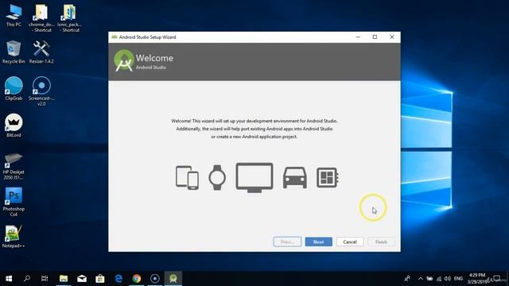Select the Resizer-1.4.2 desktop icon
Screen dimensions: 509x286
(x=41, y=52)
